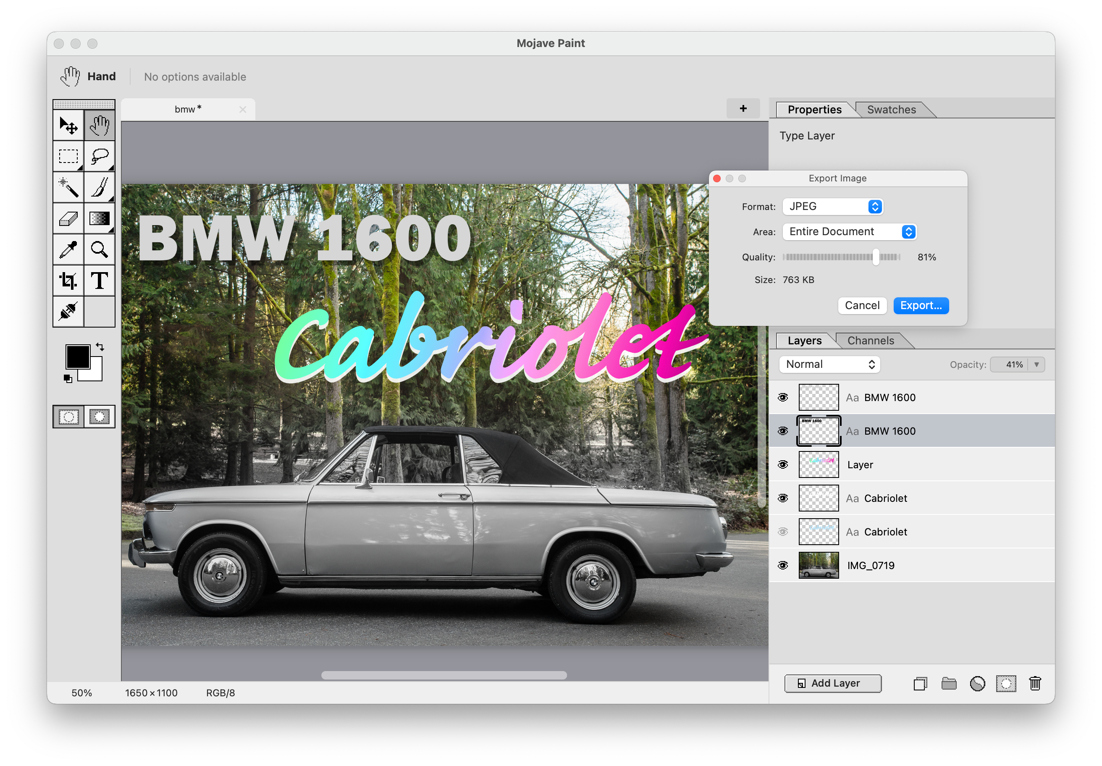1102x766 pixels.
Task: Click the RGB/8 color mode readout
Action: tap(220, 693)
